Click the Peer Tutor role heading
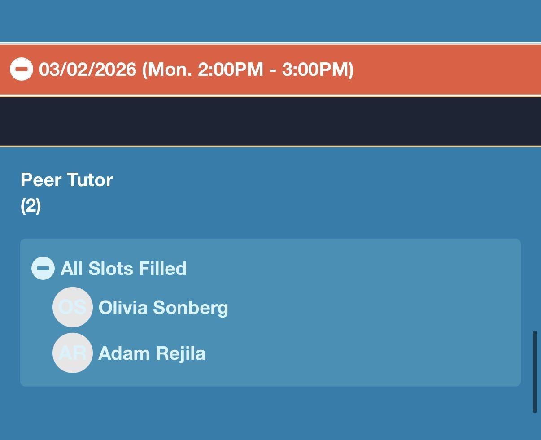 tap(67, 179)
